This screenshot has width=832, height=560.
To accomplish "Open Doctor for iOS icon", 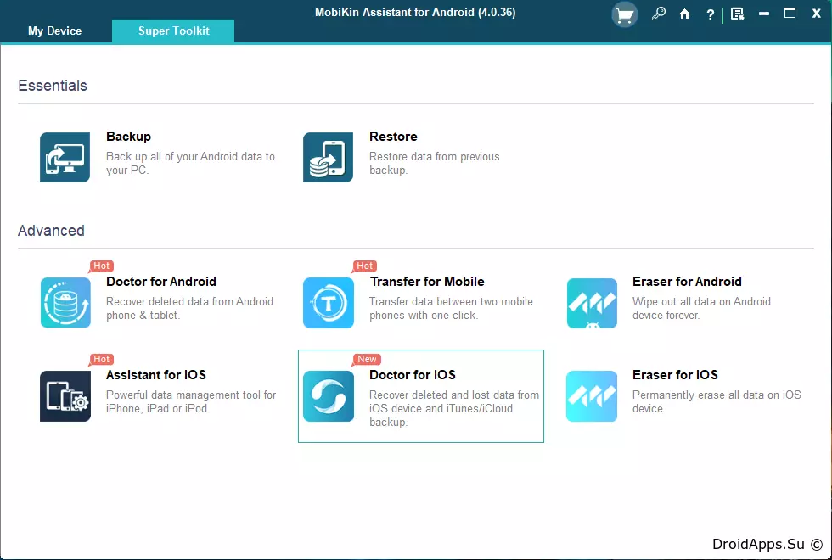I will (x=329, y=396).
